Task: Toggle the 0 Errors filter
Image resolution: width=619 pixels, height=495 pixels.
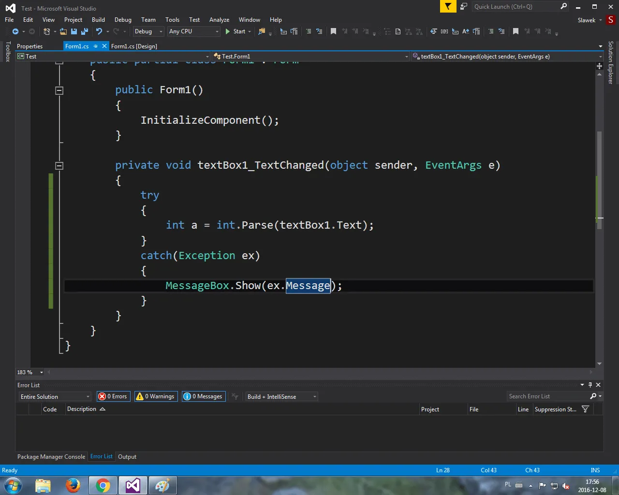Action: pos(114,396)
